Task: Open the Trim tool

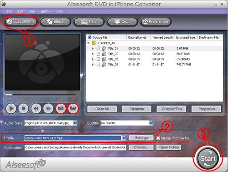Action: pos(89,22)
